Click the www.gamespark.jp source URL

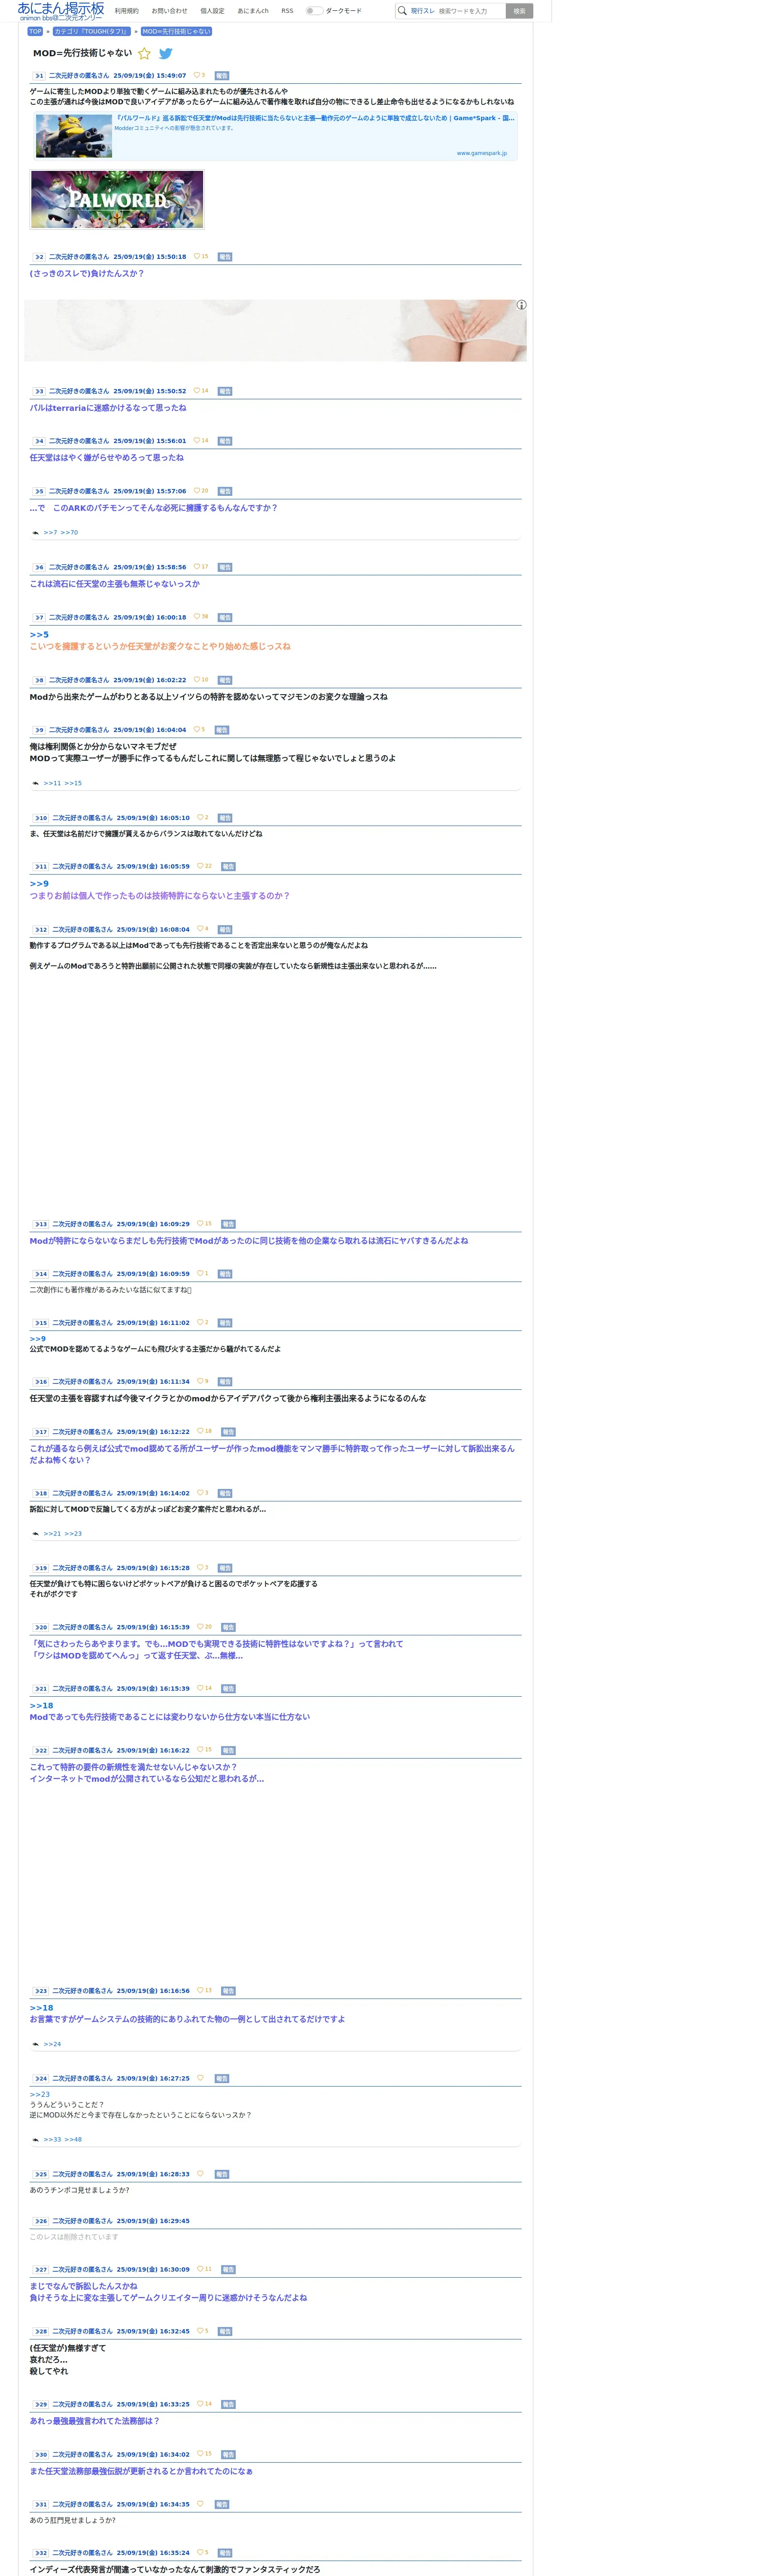pyautogui.click(x=482, y=153)
